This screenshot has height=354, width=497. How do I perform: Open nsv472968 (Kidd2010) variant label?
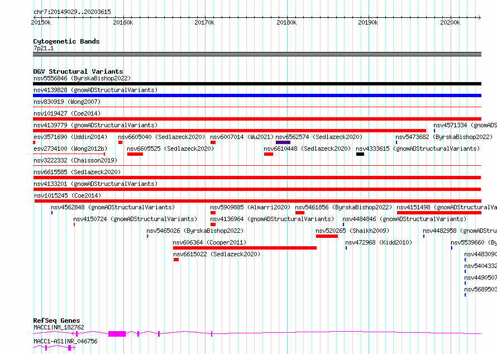pos(379,242)
